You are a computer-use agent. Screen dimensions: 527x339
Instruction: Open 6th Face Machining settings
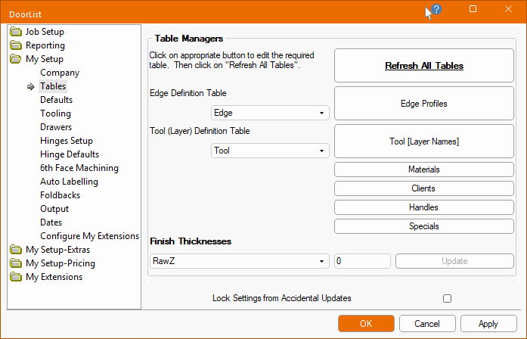tap(79, 168)
